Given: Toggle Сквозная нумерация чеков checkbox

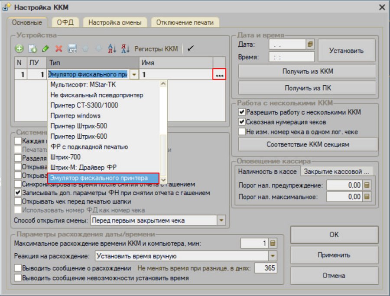Looking at the screenshot, I should (x=242, y=122).
